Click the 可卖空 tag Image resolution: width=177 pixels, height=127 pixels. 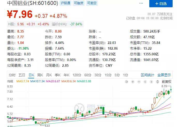(x=92, y=3)
